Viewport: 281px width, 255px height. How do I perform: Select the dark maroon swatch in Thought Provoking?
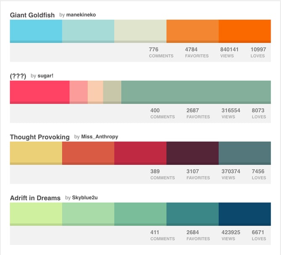192,153
